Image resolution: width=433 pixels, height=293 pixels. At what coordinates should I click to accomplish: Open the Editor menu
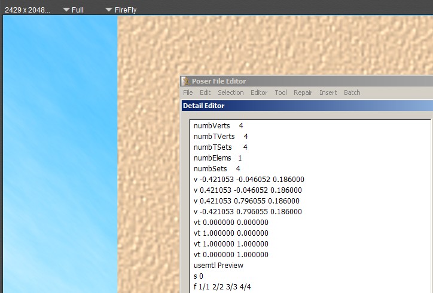coord(259,92)
